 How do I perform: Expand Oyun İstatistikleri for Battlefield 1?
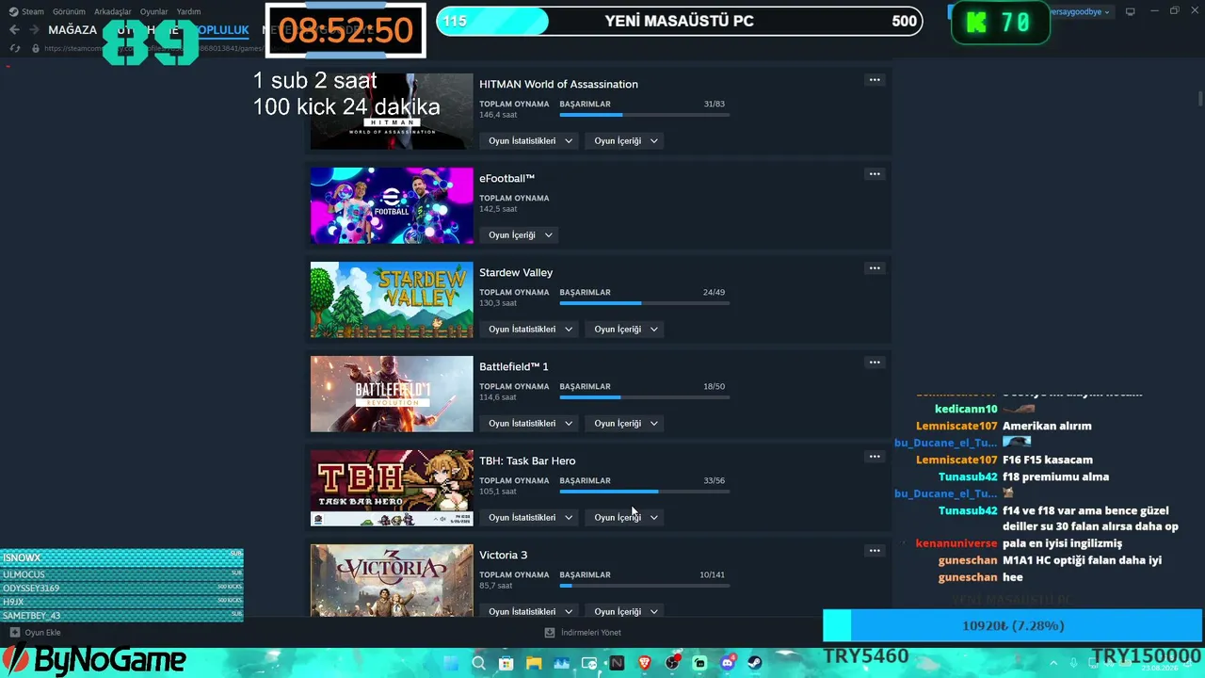[530, 423]
